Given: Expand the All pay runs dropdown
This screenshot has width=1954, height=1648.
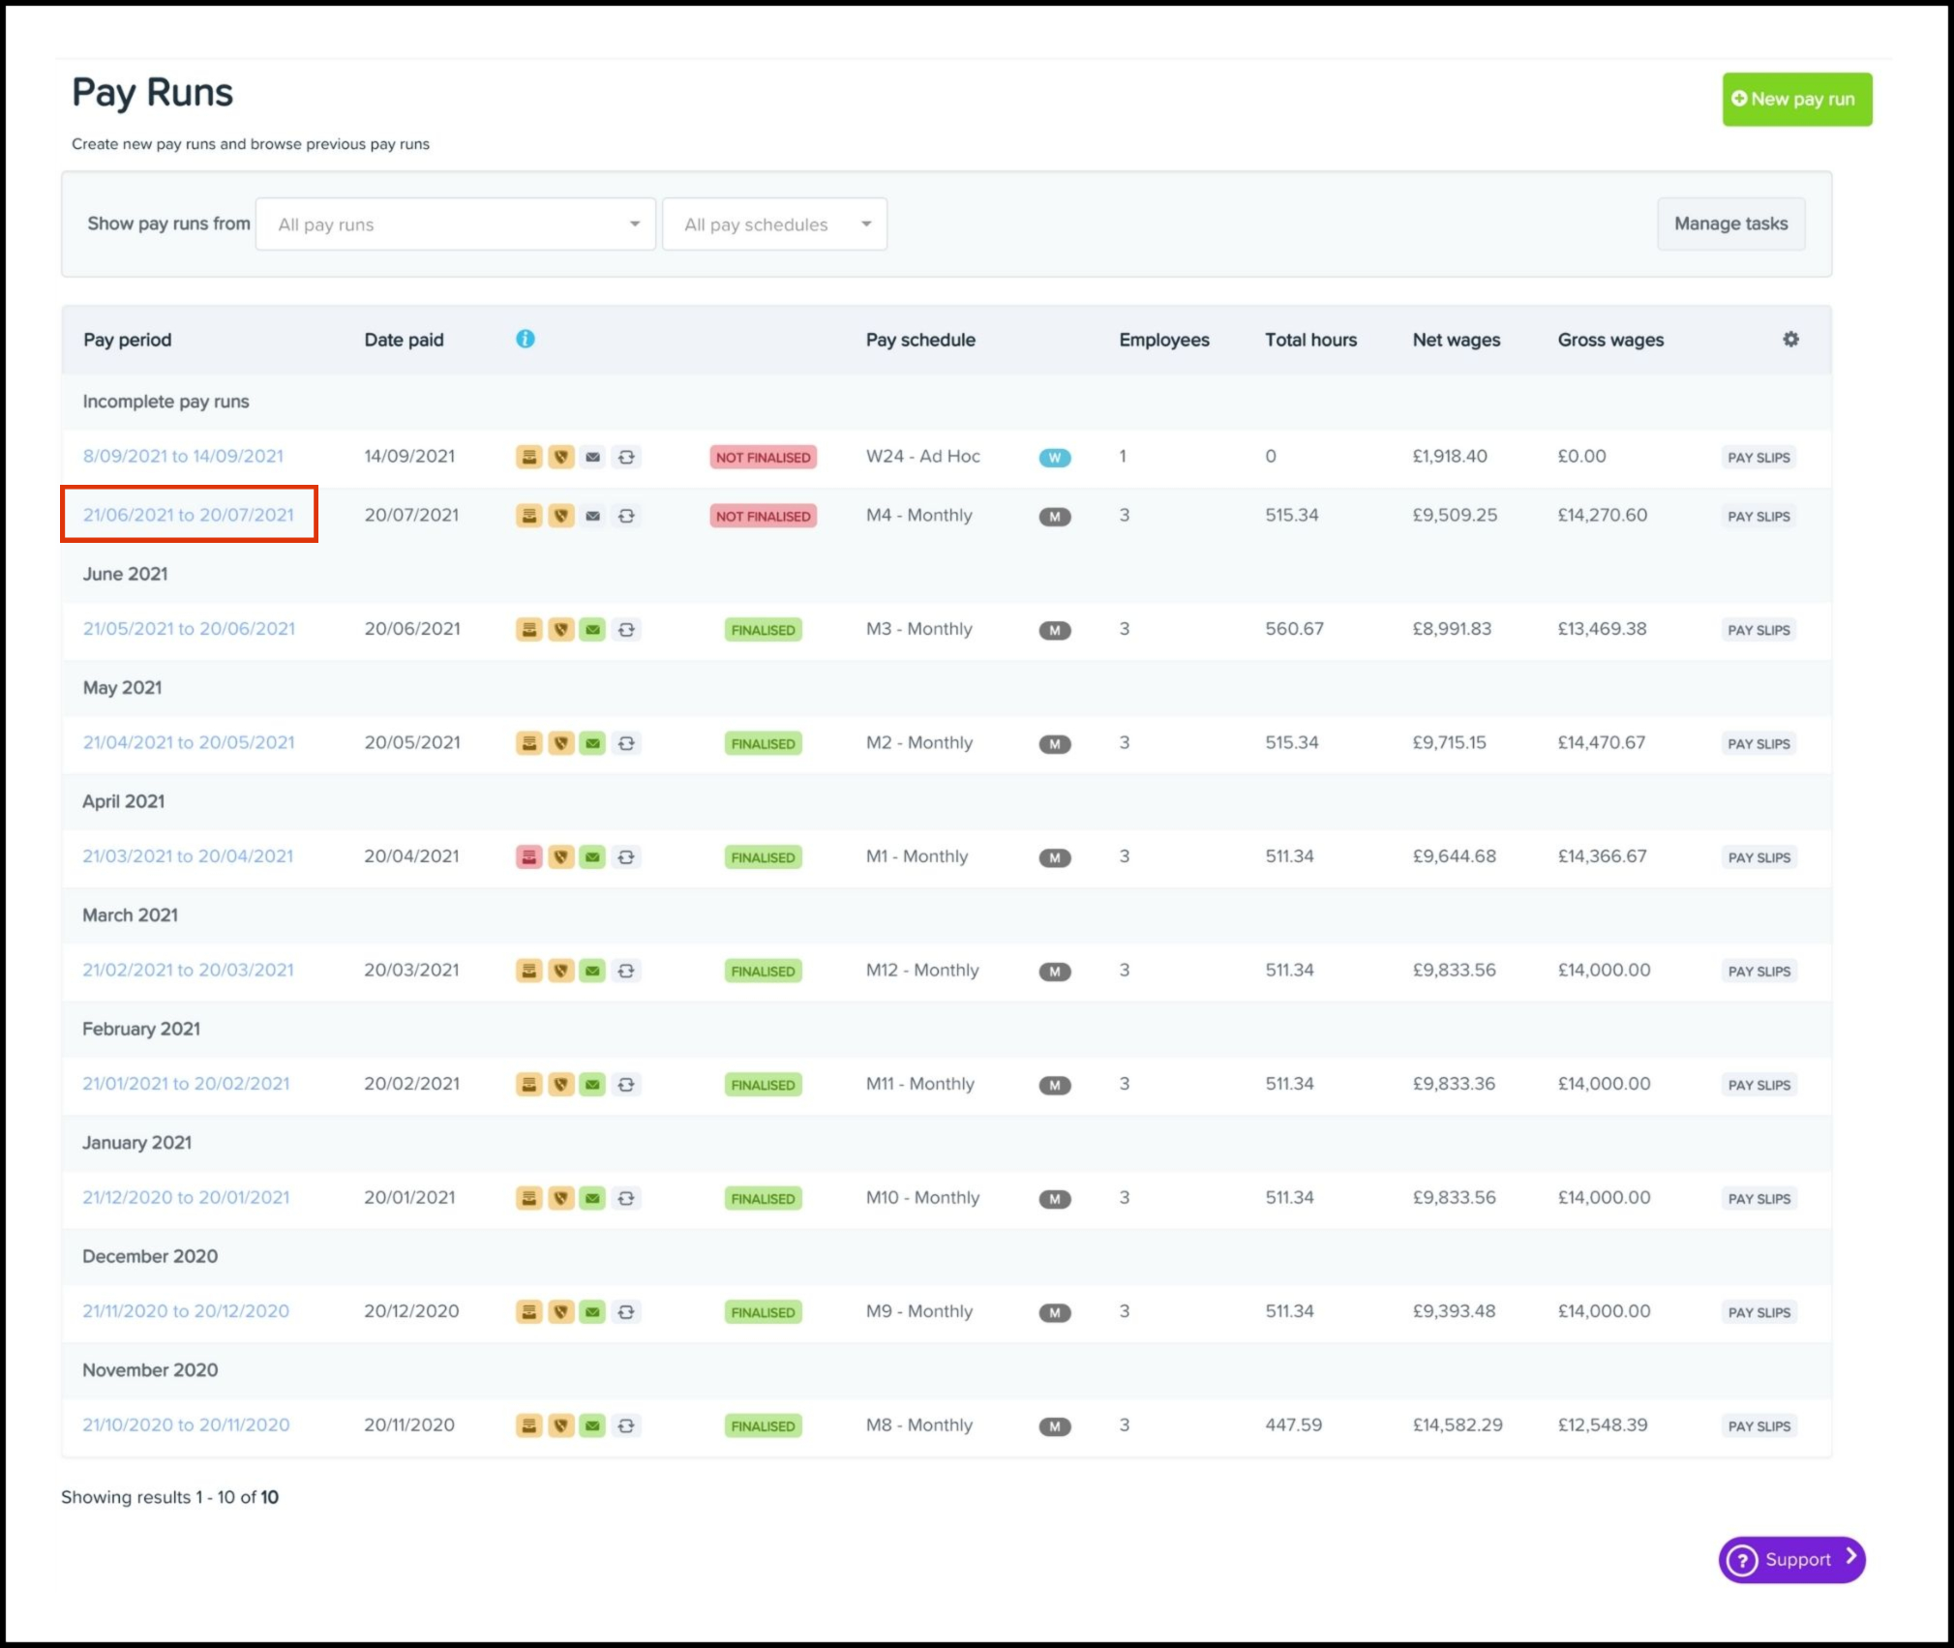Looking at the screenshot, I should pos(455,225).
